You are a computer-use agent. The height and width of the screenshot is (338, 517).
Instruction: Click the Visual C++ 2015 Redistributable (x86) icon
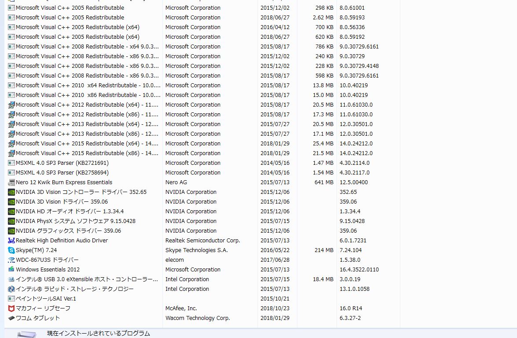pos(11,153)
